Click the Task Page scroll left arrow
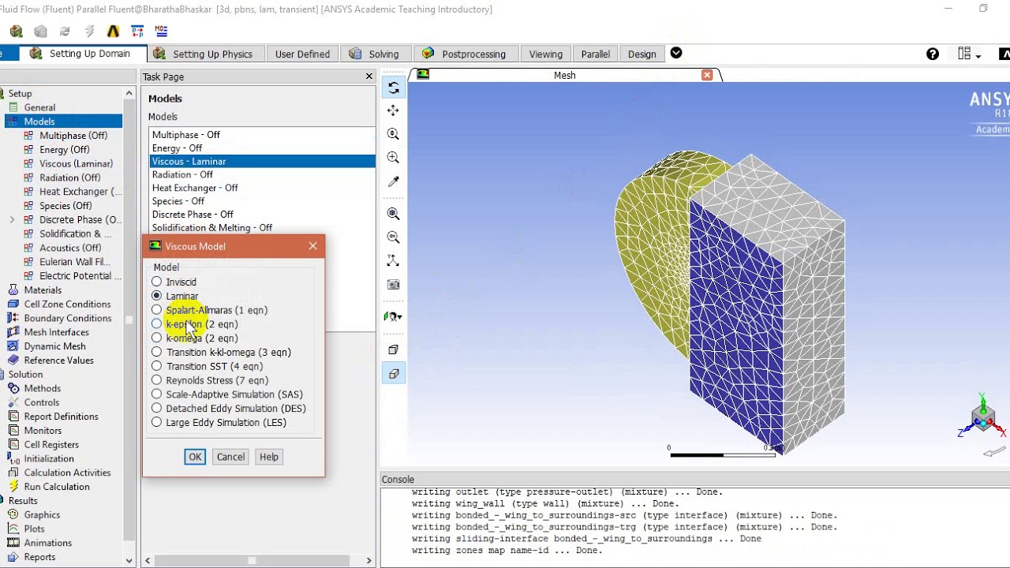1010x568 pixels. 148,561
